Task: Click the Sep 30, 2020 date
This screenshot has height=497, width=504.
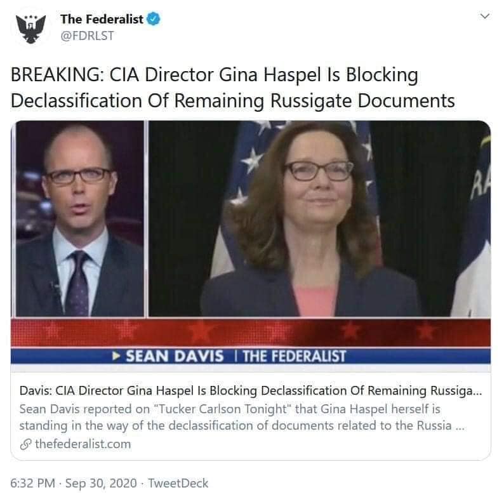Action: click(101, 483)
